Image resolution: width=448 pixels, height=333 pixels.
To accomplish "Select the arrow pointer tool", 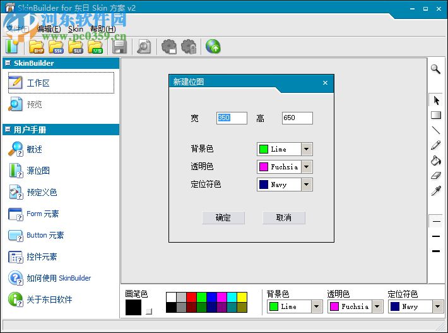I will 436,100.
